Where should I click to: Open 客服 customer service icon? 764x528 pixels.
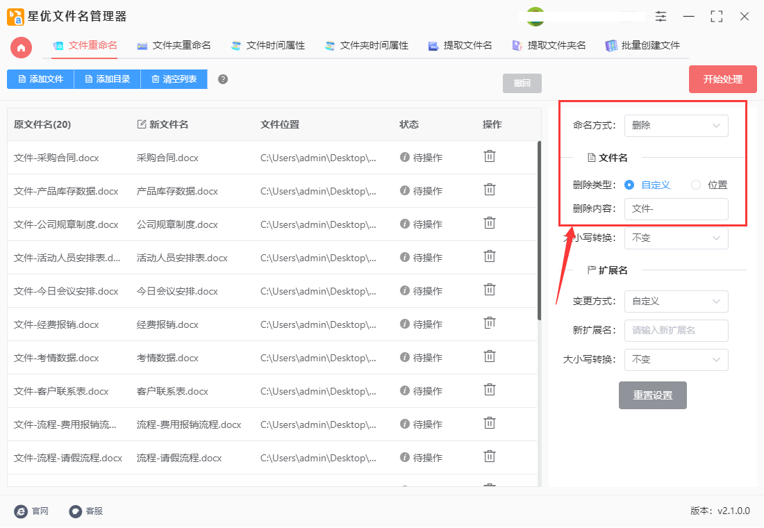point(75,511)
